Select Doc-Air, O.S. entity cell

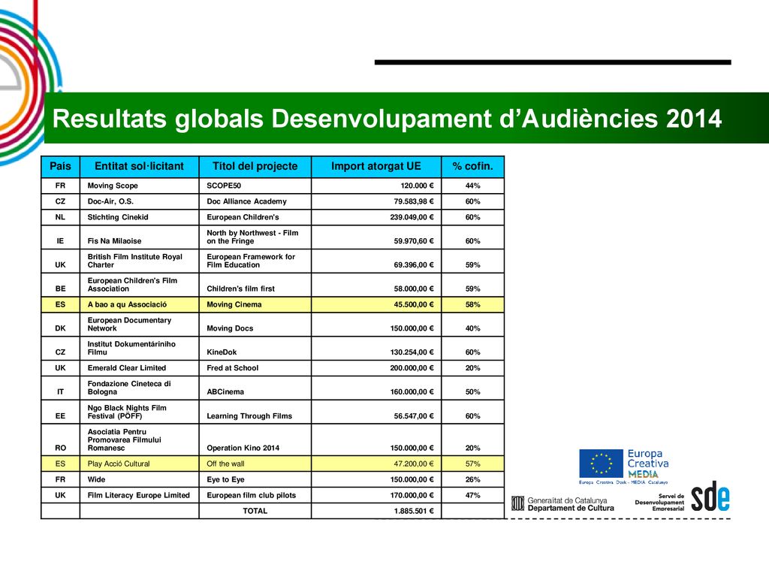[x=139, y=201]
